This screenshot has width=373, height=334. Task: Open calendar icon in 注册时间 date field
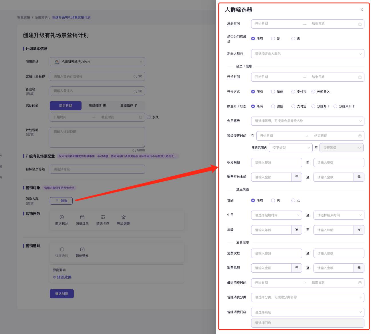pos(360,24)
